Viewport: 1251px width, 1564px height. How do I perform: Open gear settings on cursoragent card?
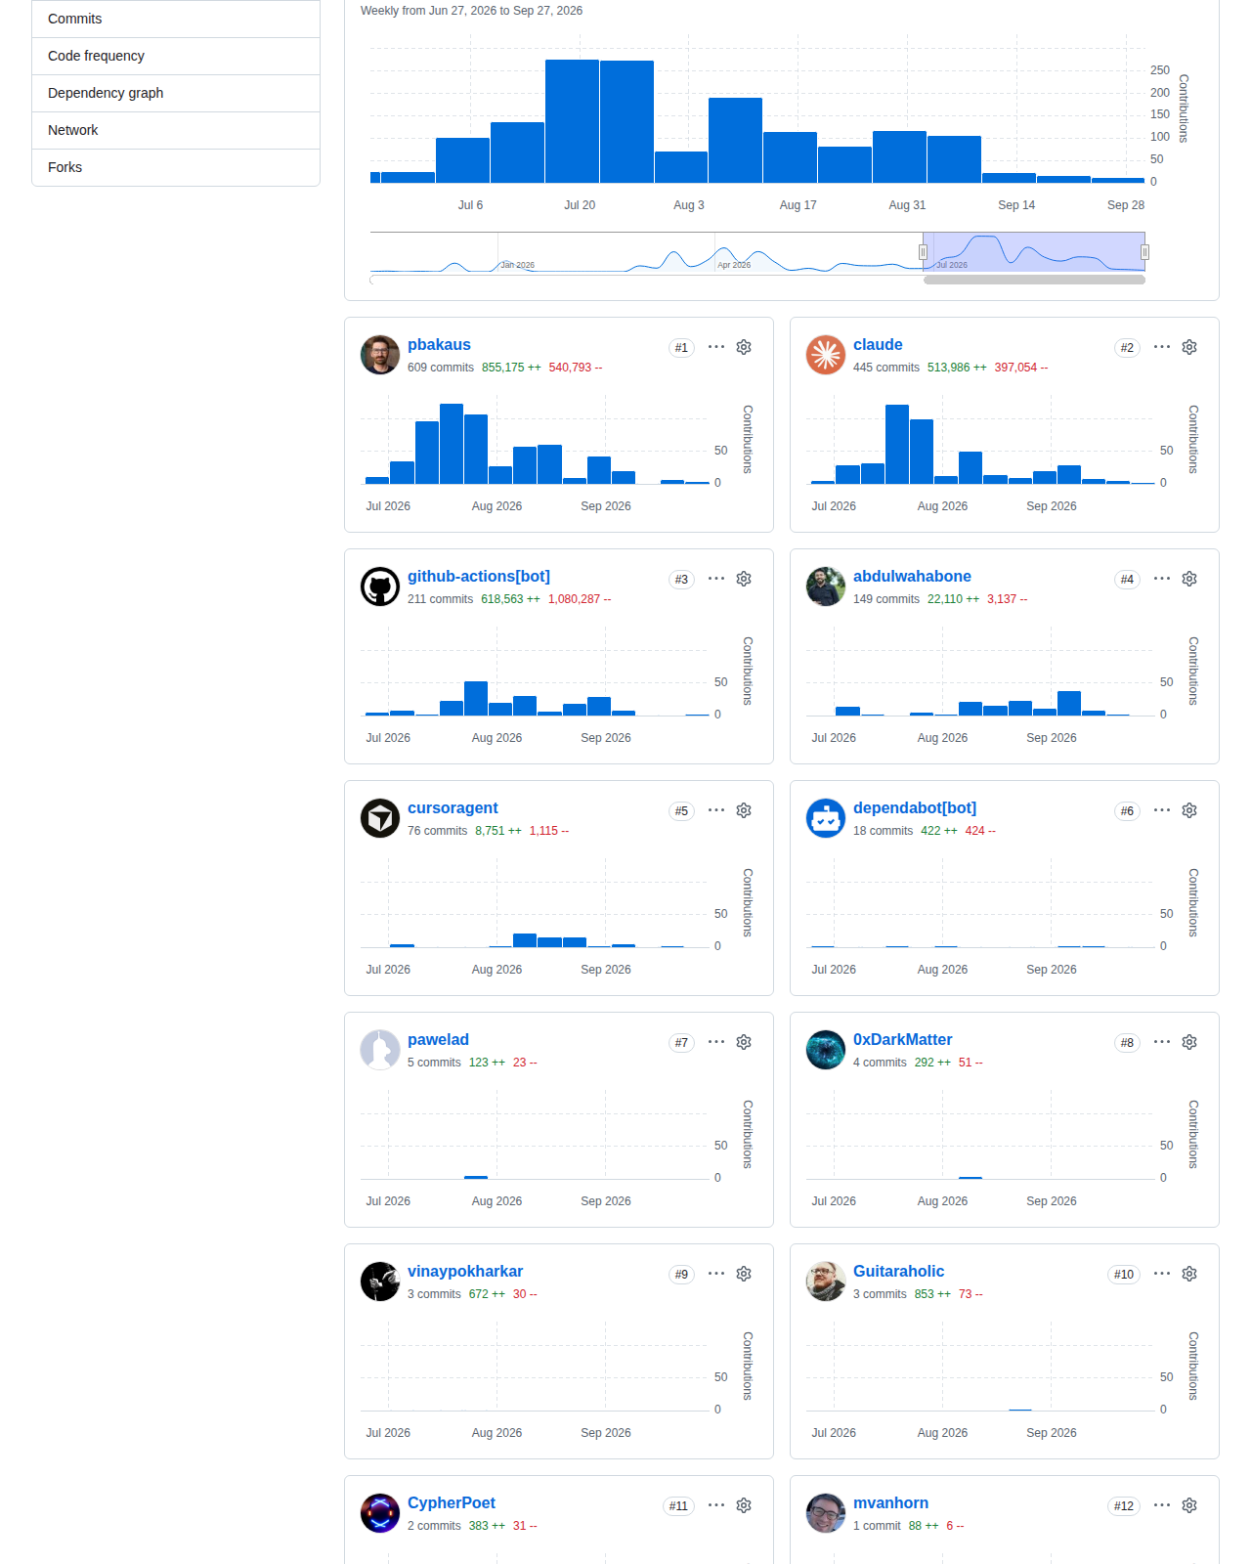744,810
